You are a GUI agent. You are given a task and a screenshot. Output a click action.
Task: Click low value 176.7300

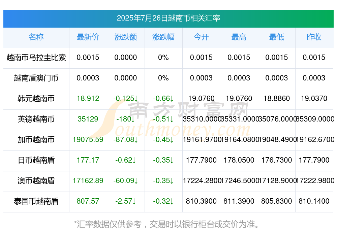tap(277, 160)
